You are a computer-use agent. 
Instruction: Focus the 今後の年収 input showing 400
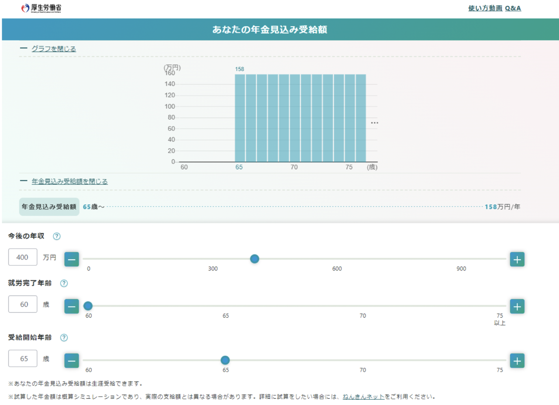point(23,257)
